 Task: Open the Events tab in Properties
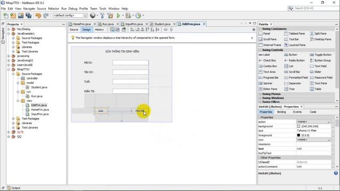[297, 112]
